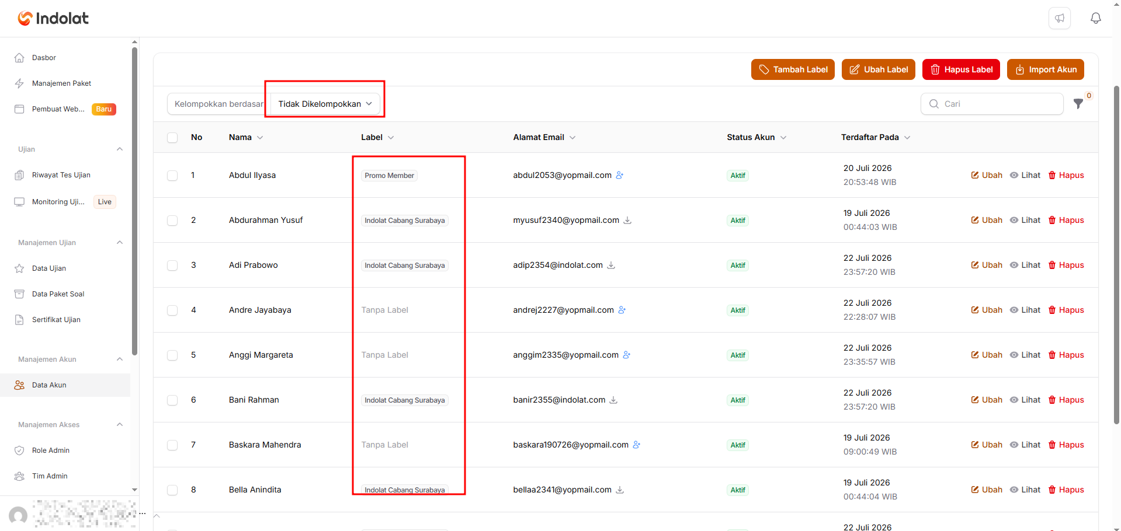Collapse the Manajemen Akses sidebar section
Screen dimensions: 1121x531
[x=120, y=424]
